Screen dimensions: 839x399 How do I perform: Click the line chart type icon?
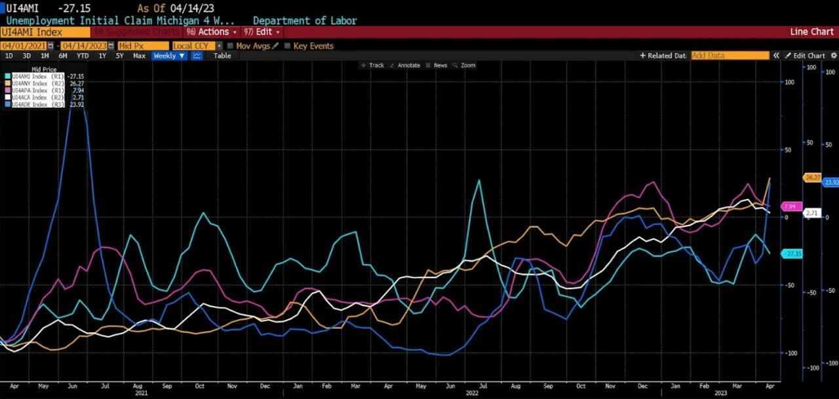tap(197, 56)
